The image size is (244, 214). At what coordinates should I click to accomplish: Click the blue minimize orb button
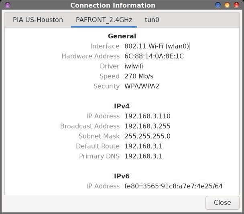click(x=218, y=5)
